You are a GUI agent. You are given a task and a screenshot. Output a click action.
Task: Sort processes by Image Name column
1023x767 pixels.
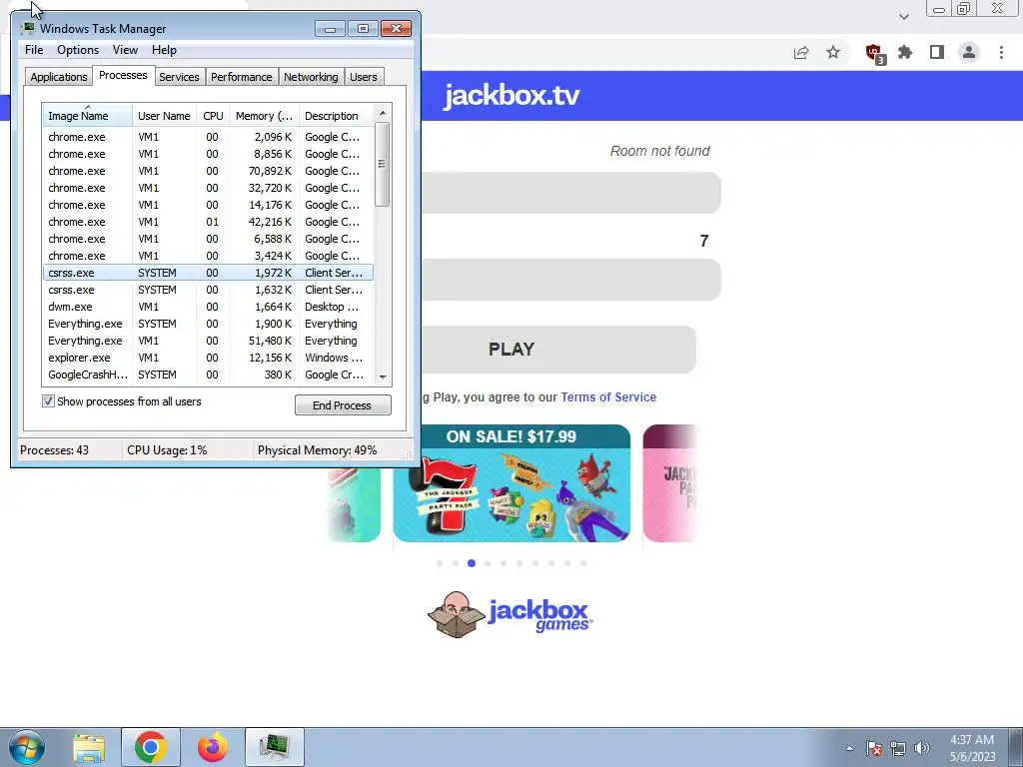click(x=88, y=116)
